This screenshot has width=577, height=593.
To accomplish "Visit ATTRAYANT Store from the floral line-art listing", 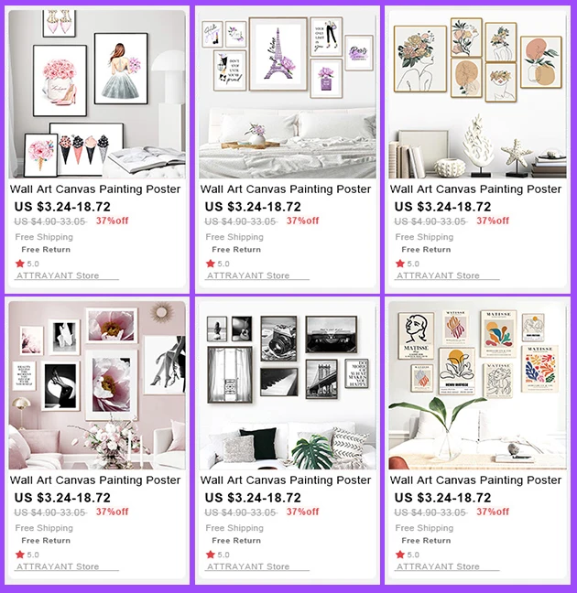I will (438, 275).
